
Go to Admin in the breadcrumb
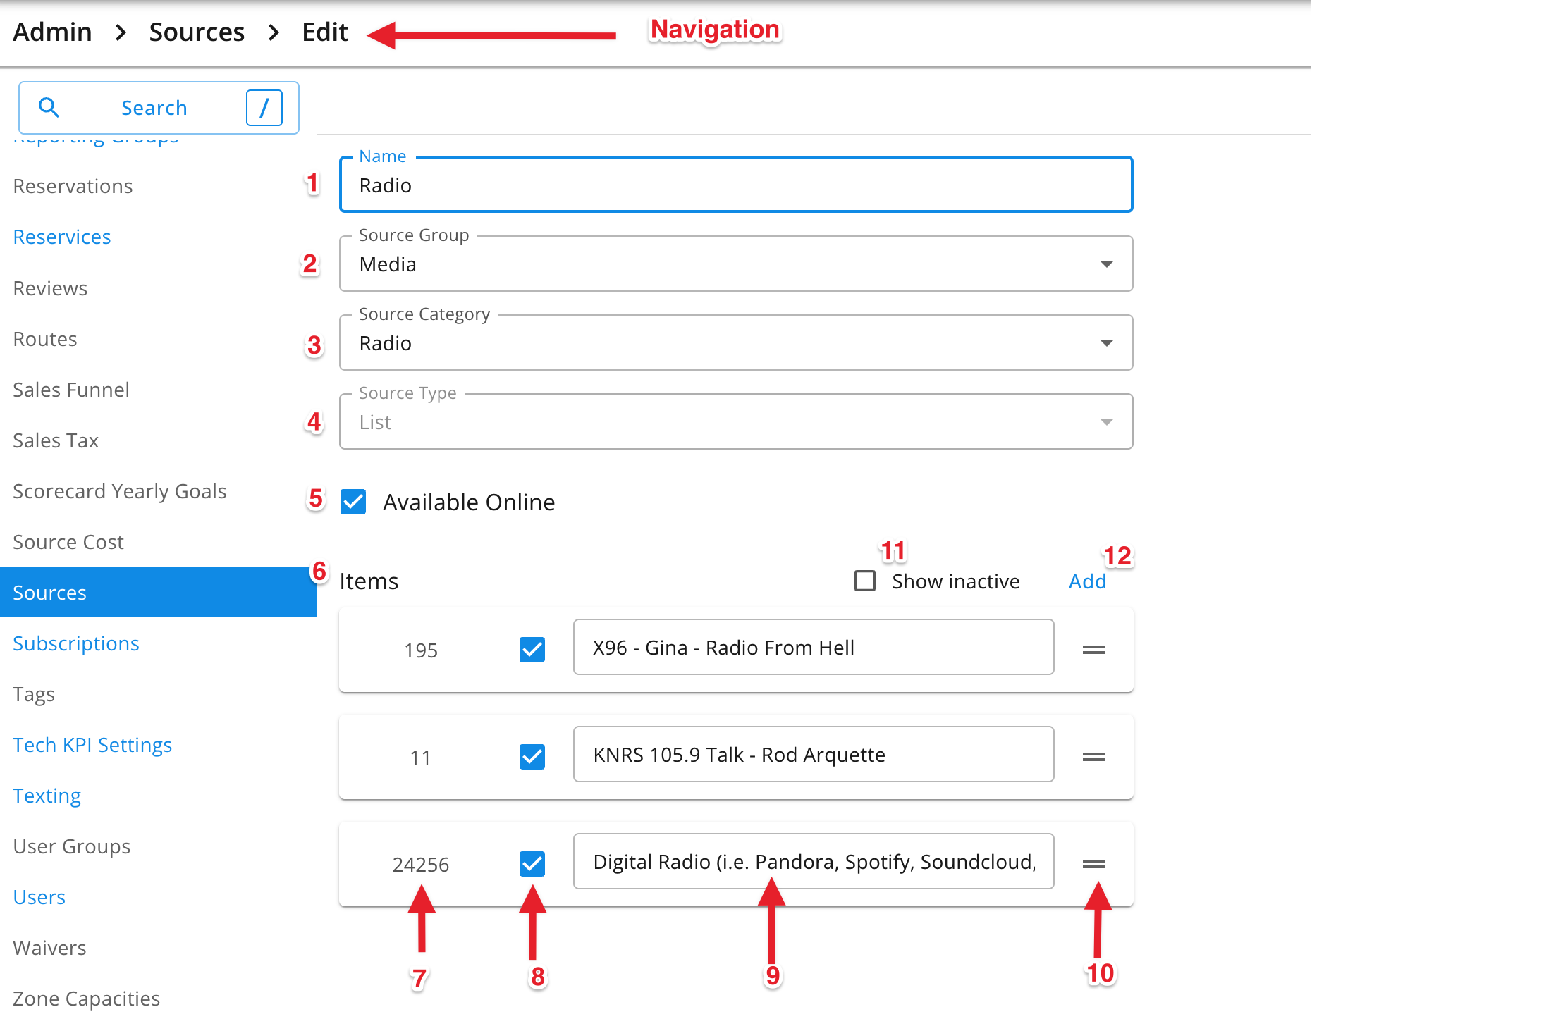pos(52,32)
